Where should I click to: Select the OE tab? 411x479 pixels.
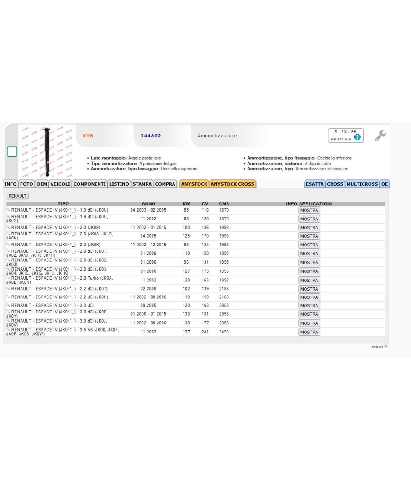coord(385,184)
